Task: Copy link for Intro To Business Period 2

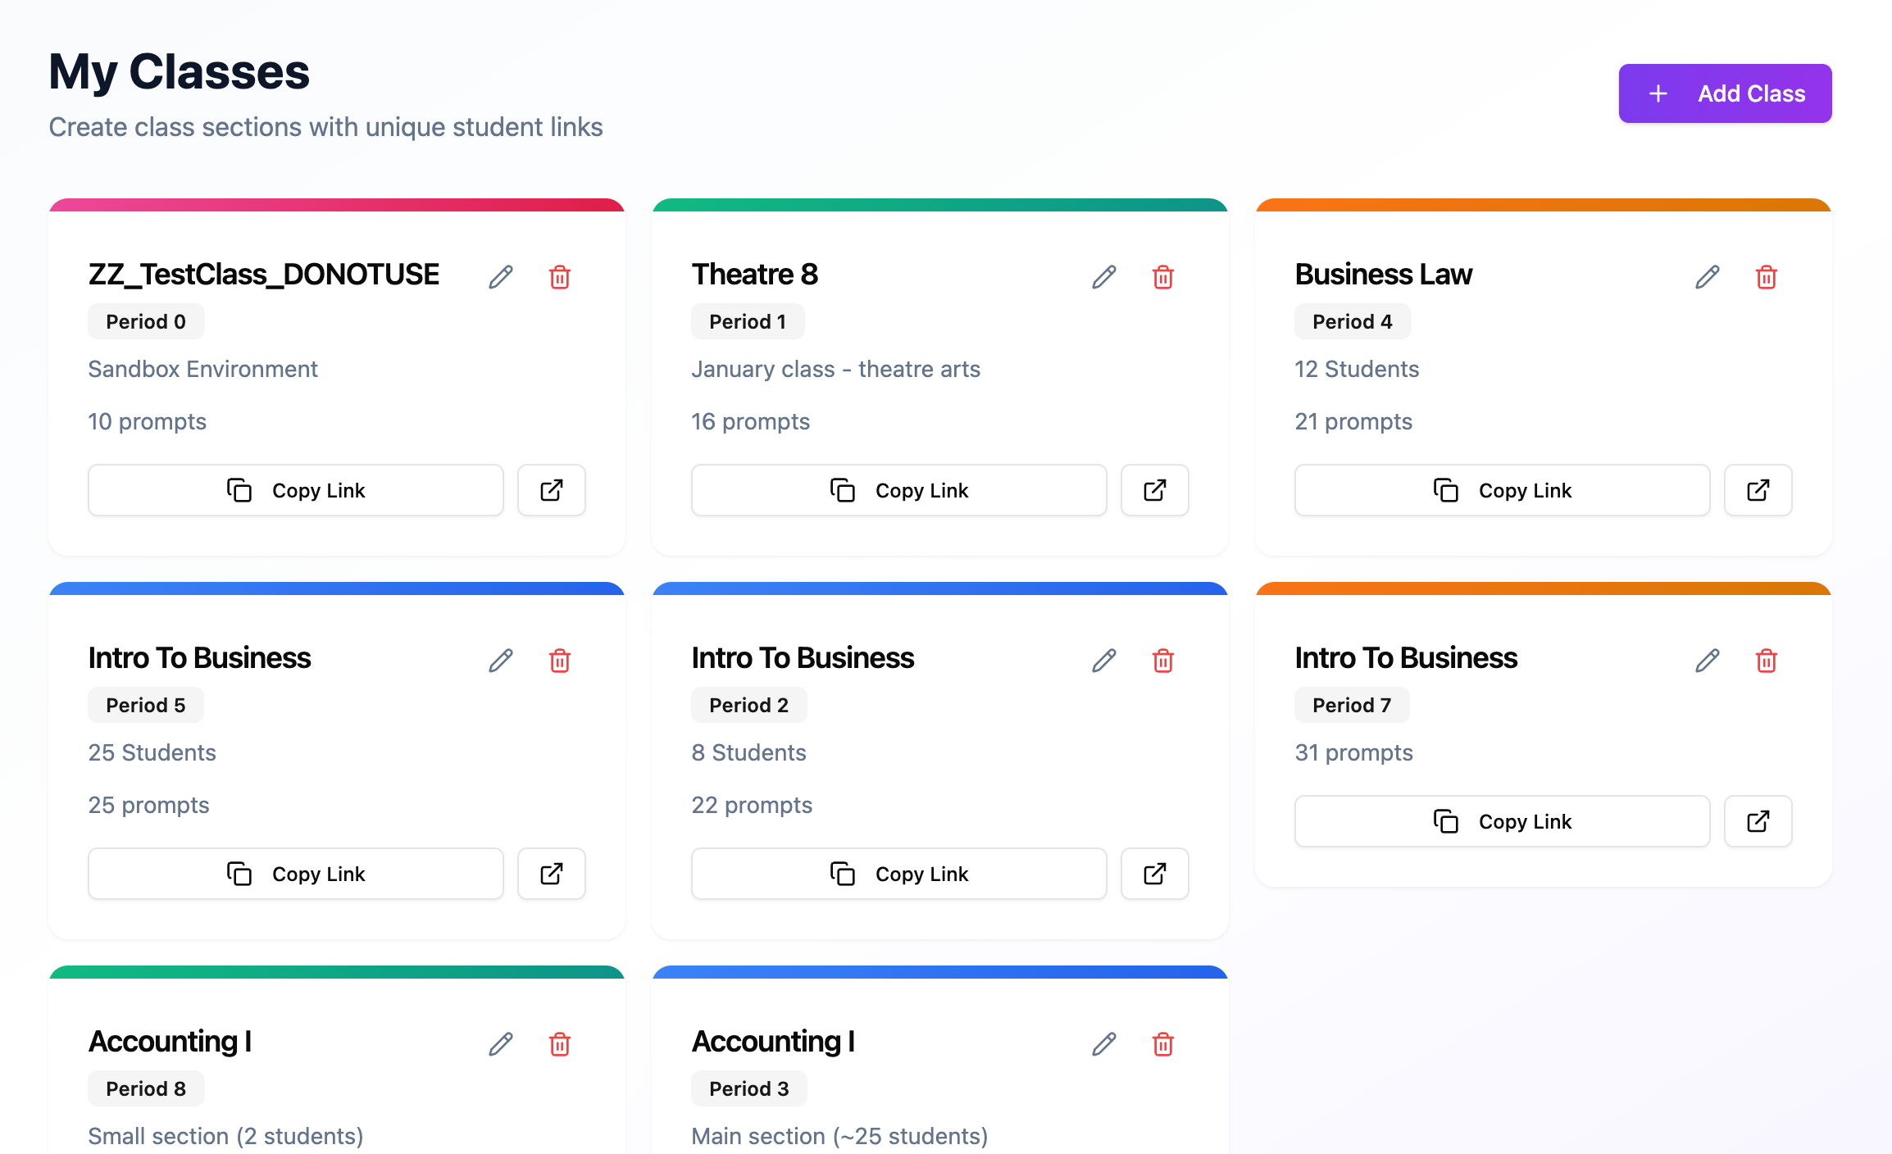Action: pos(899,874)
